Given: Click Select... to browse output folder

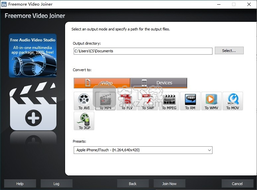Looking at the screenshot, I should coord(229,51).
